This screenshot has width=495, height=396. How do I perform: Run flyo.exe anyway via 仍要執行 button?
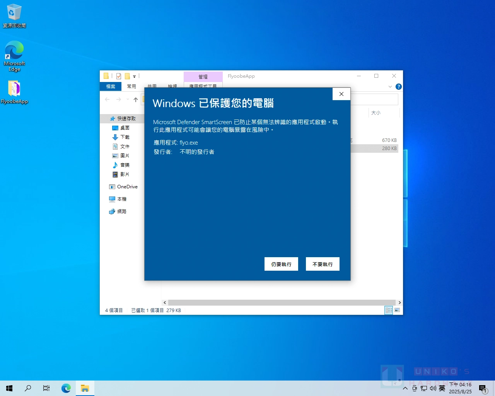click(x=281, y=264)
